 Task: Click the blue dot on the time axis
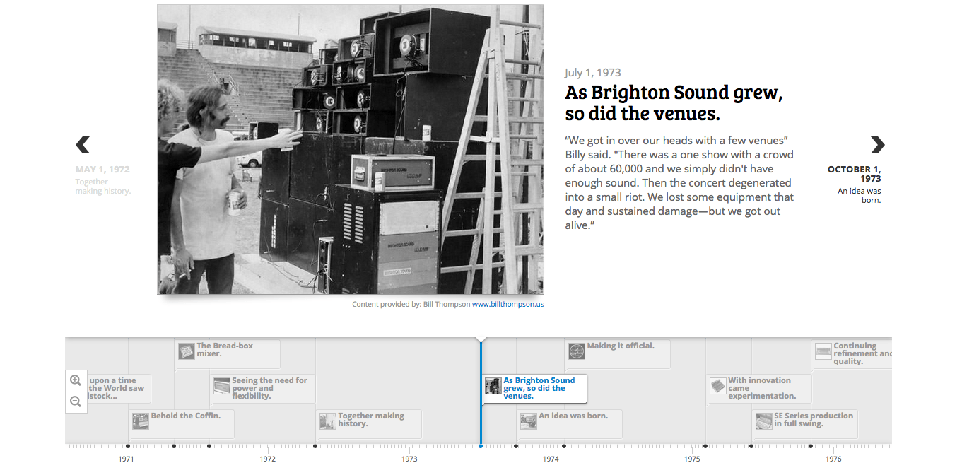[481, 446]
